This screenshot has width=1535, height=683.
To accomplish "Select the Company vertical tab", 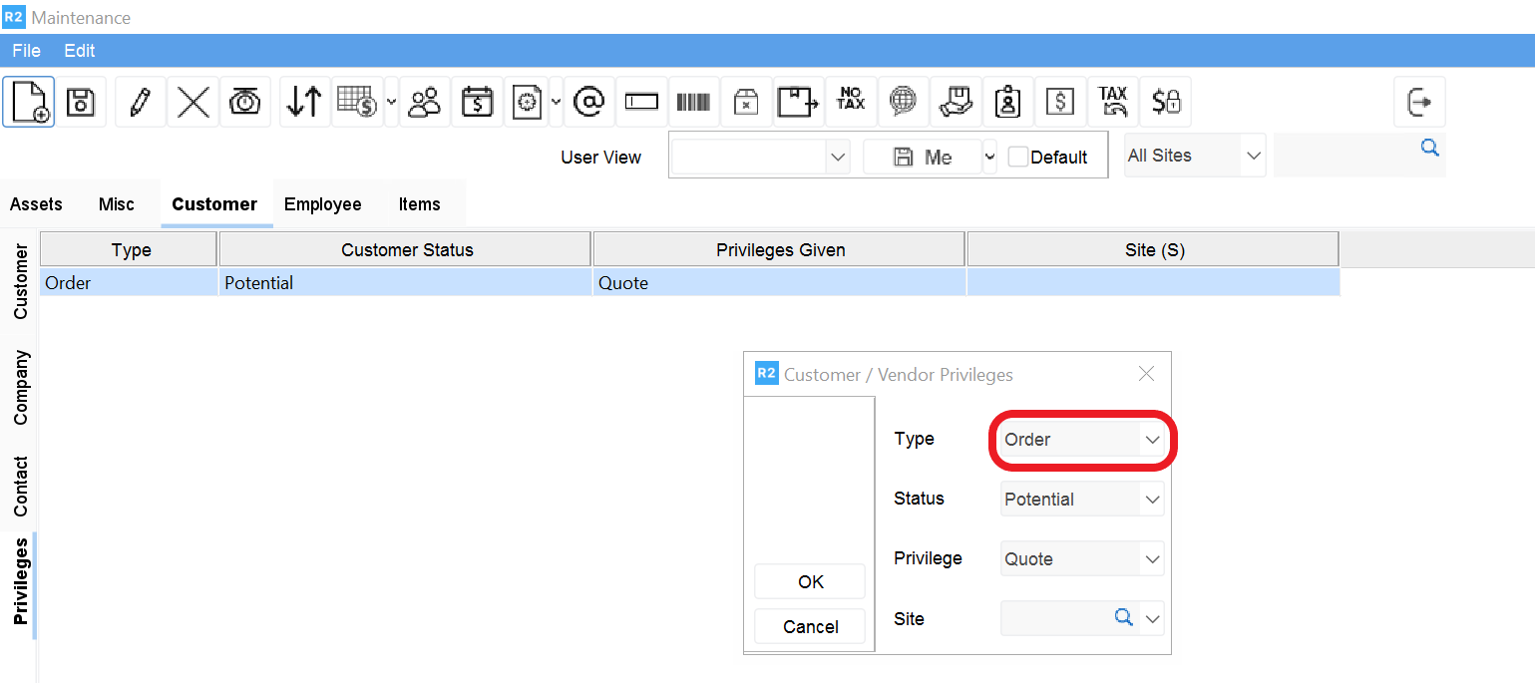I will point(21,388).
